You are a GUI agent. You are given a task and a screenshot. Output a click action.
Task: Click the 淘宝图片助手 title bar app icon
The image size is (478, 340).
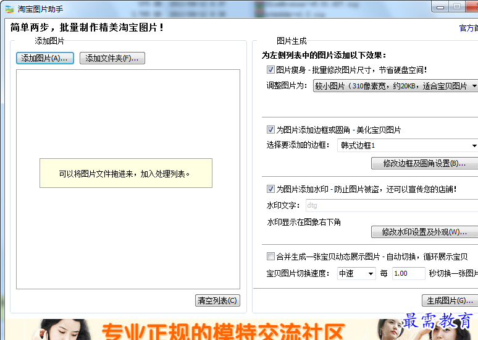pos(9,9)
